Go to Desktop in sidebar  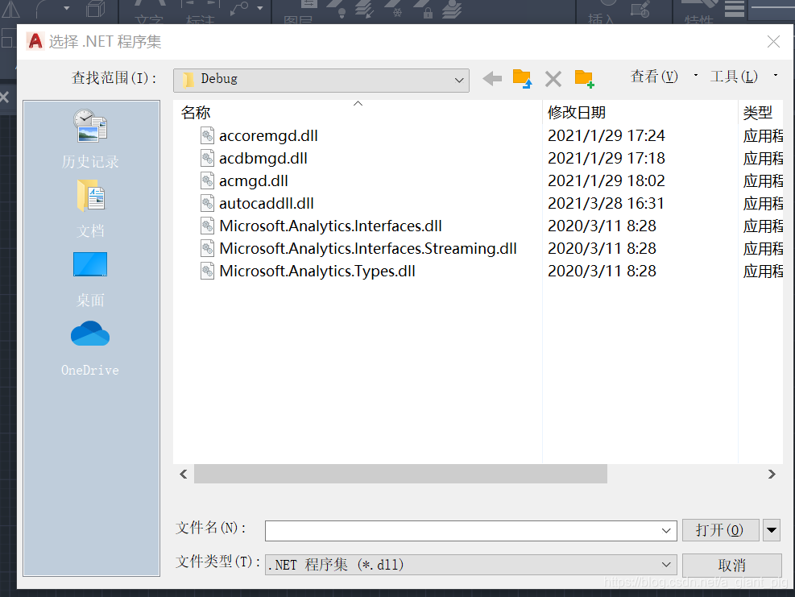(x=90, y=278)
